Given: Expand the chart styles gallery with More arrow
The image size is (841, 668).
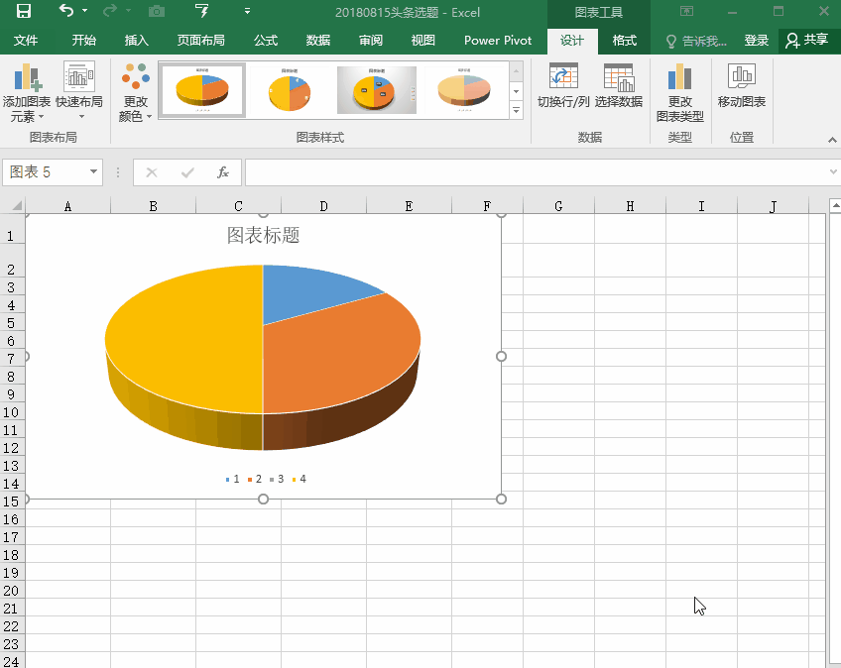Looking at the screenshot, I should [x=516, y=111].
